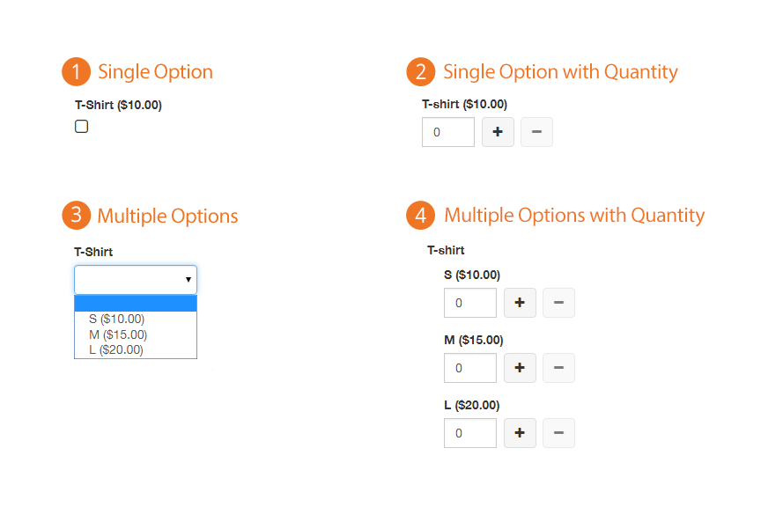
Task: Increment the quantity for size M
Action: tap(520, 368)
